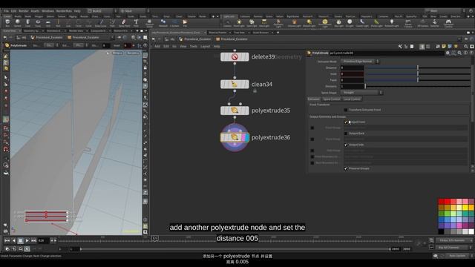Open the viewport path Procedural_Escalator dropdown arrow
475x267 pixels.
113,38
